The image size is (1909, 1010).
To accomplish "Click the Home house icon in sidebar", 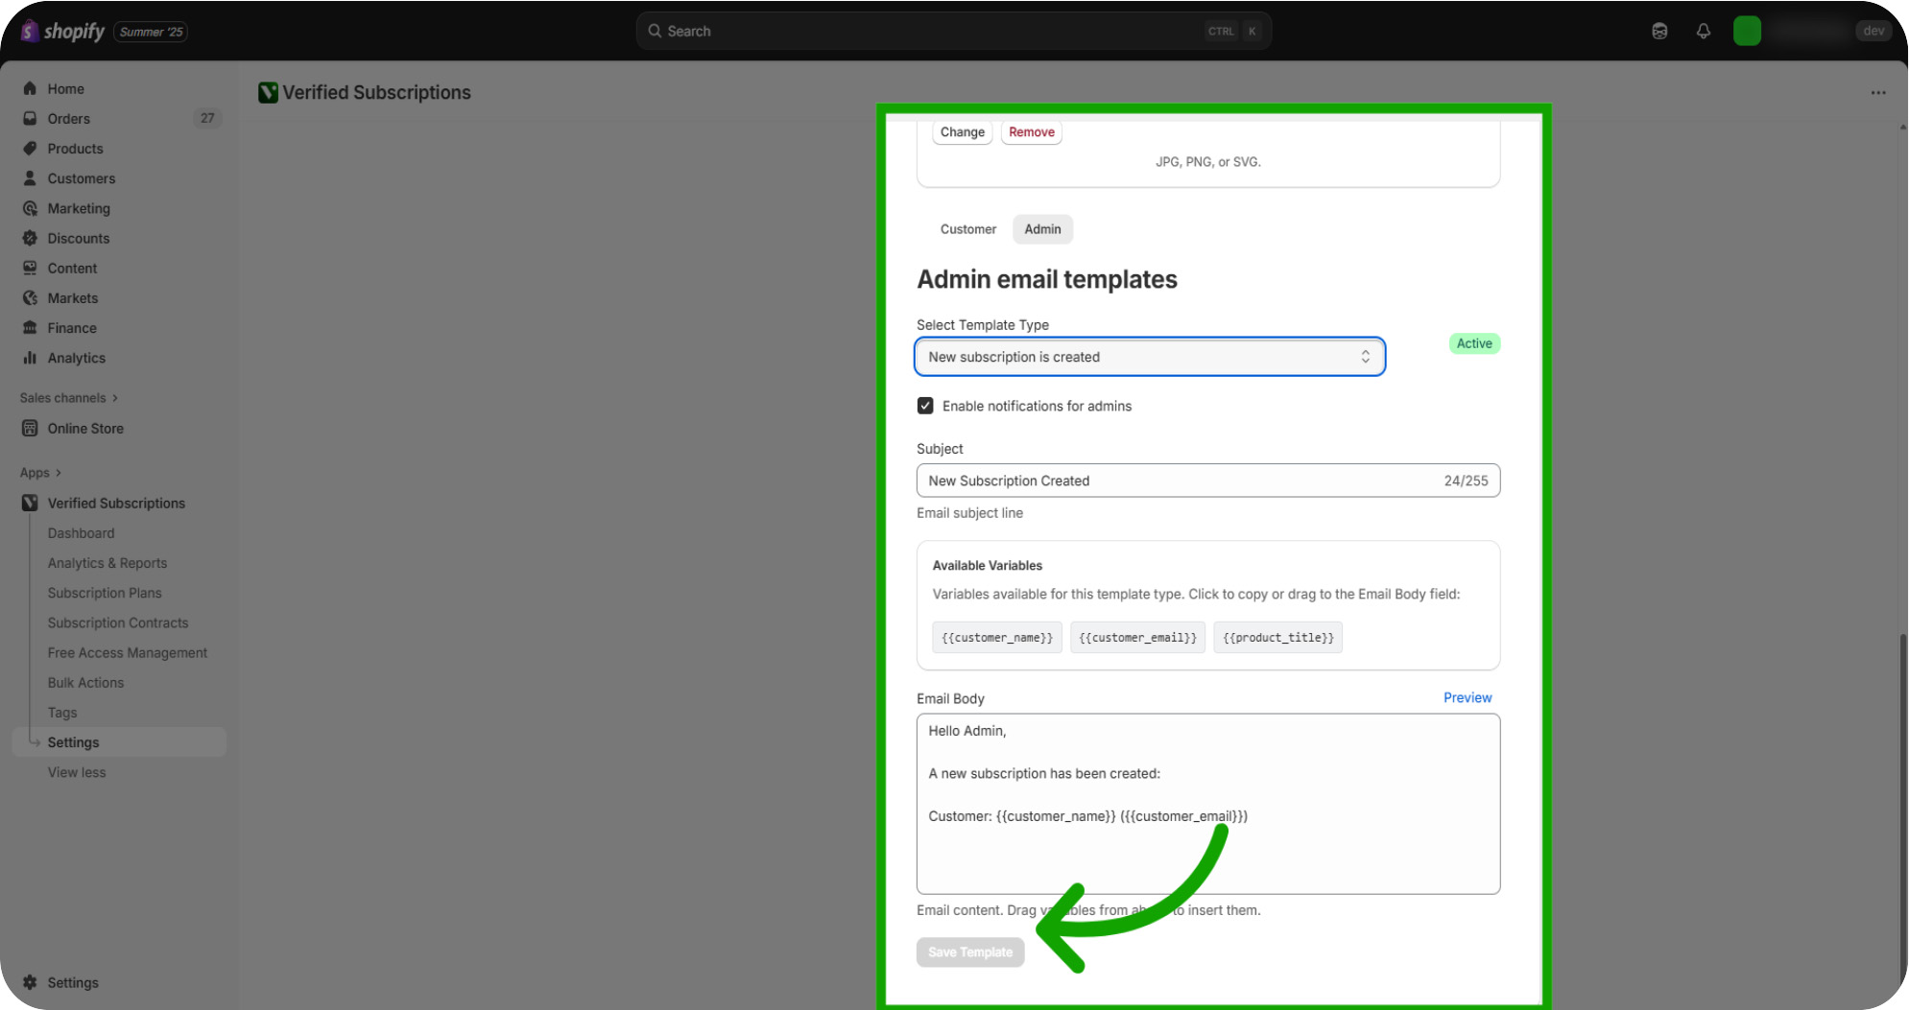I will tap(30, 88).
